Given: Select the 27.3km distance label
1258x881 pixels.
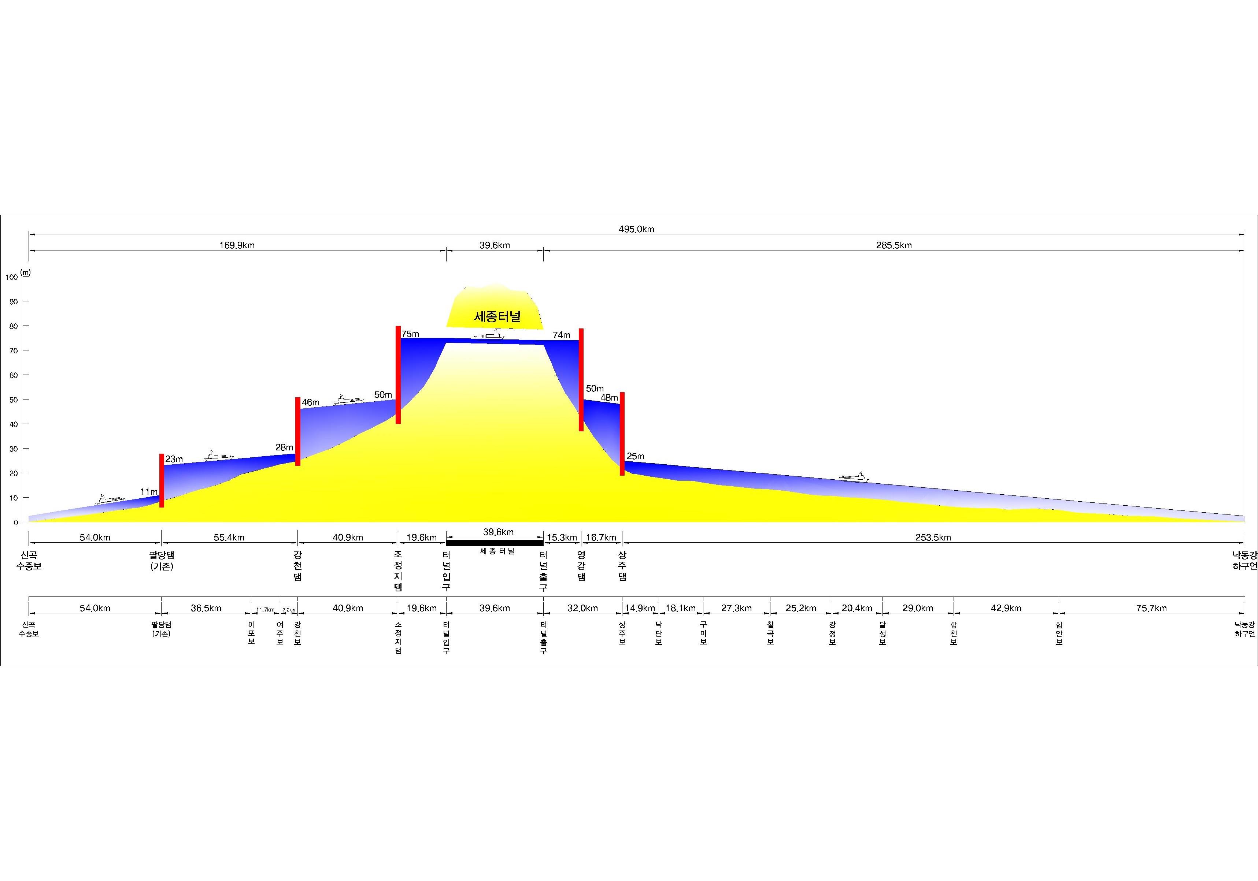Looking at the screenshot, I should 736,608.
